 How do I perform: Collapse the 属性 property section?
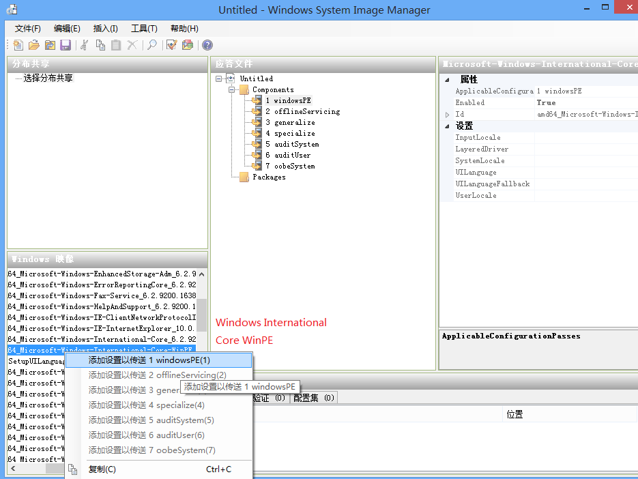[447, 80]
